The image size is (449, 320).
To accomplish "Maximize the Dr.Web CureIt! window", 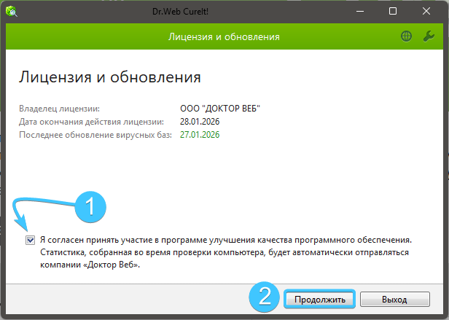I will (x=393, y=12).
